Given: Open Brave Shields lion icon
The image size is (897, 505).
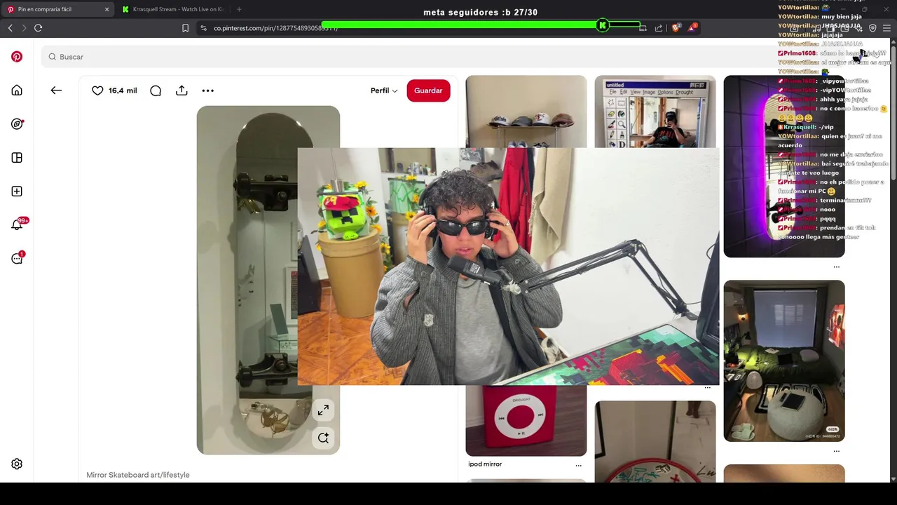Looking at the screenshot, I should (x=676, y=28).
